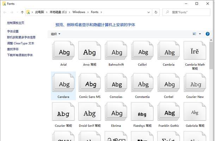Navigate to Windows breadcrumb

click(x=79, y=12)
